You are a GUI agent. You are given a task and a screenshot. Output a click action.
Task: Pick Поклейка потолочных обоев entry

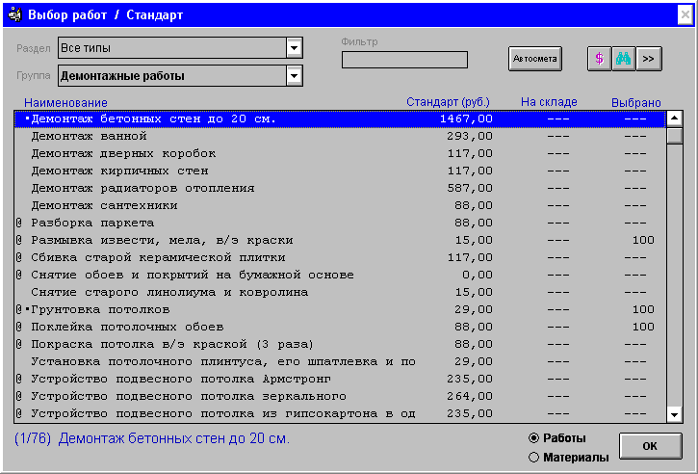[x=120, y=327]
